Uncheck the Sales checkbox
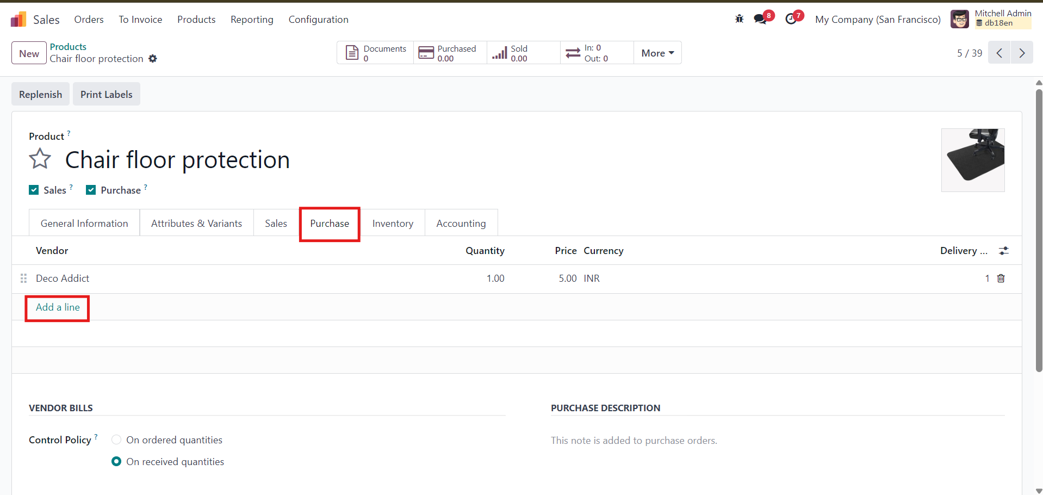This screenshot has width=1043, height=495. [34, 190]
